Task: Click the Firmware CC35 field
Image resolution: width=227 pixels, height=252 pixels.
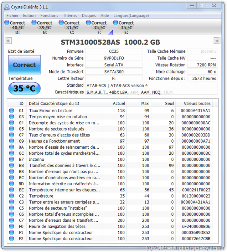Action: click(114, 51)
